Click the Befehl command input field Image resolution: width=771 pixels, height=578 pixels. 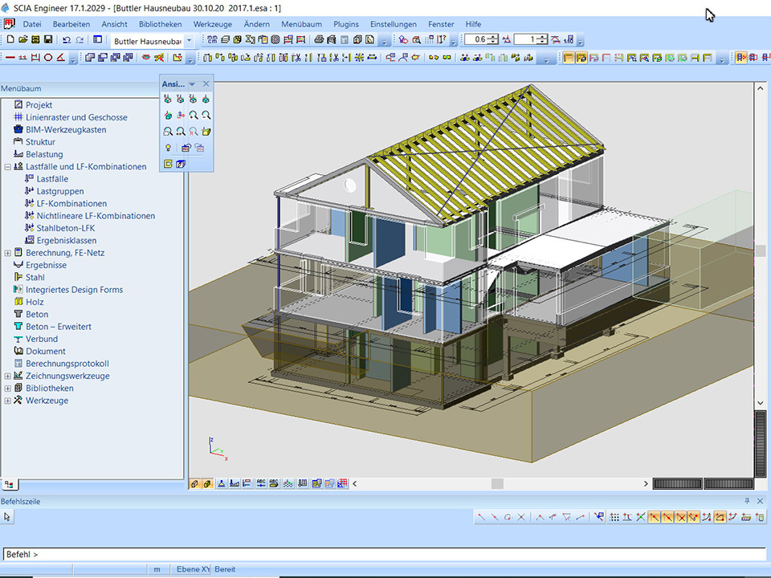[x=385, y=554]
